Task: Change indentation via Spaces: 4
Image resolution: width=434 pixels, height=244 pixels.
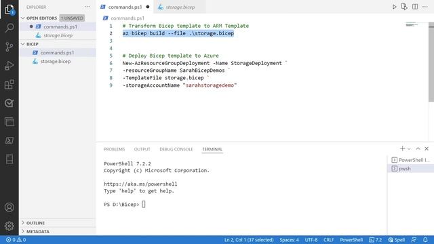Action: [x=289, y=240]
